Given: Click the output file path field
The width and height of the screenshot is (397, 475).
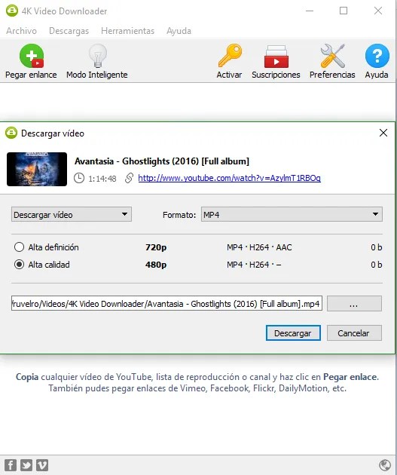Looking at the screenshot, I should 166,304.
